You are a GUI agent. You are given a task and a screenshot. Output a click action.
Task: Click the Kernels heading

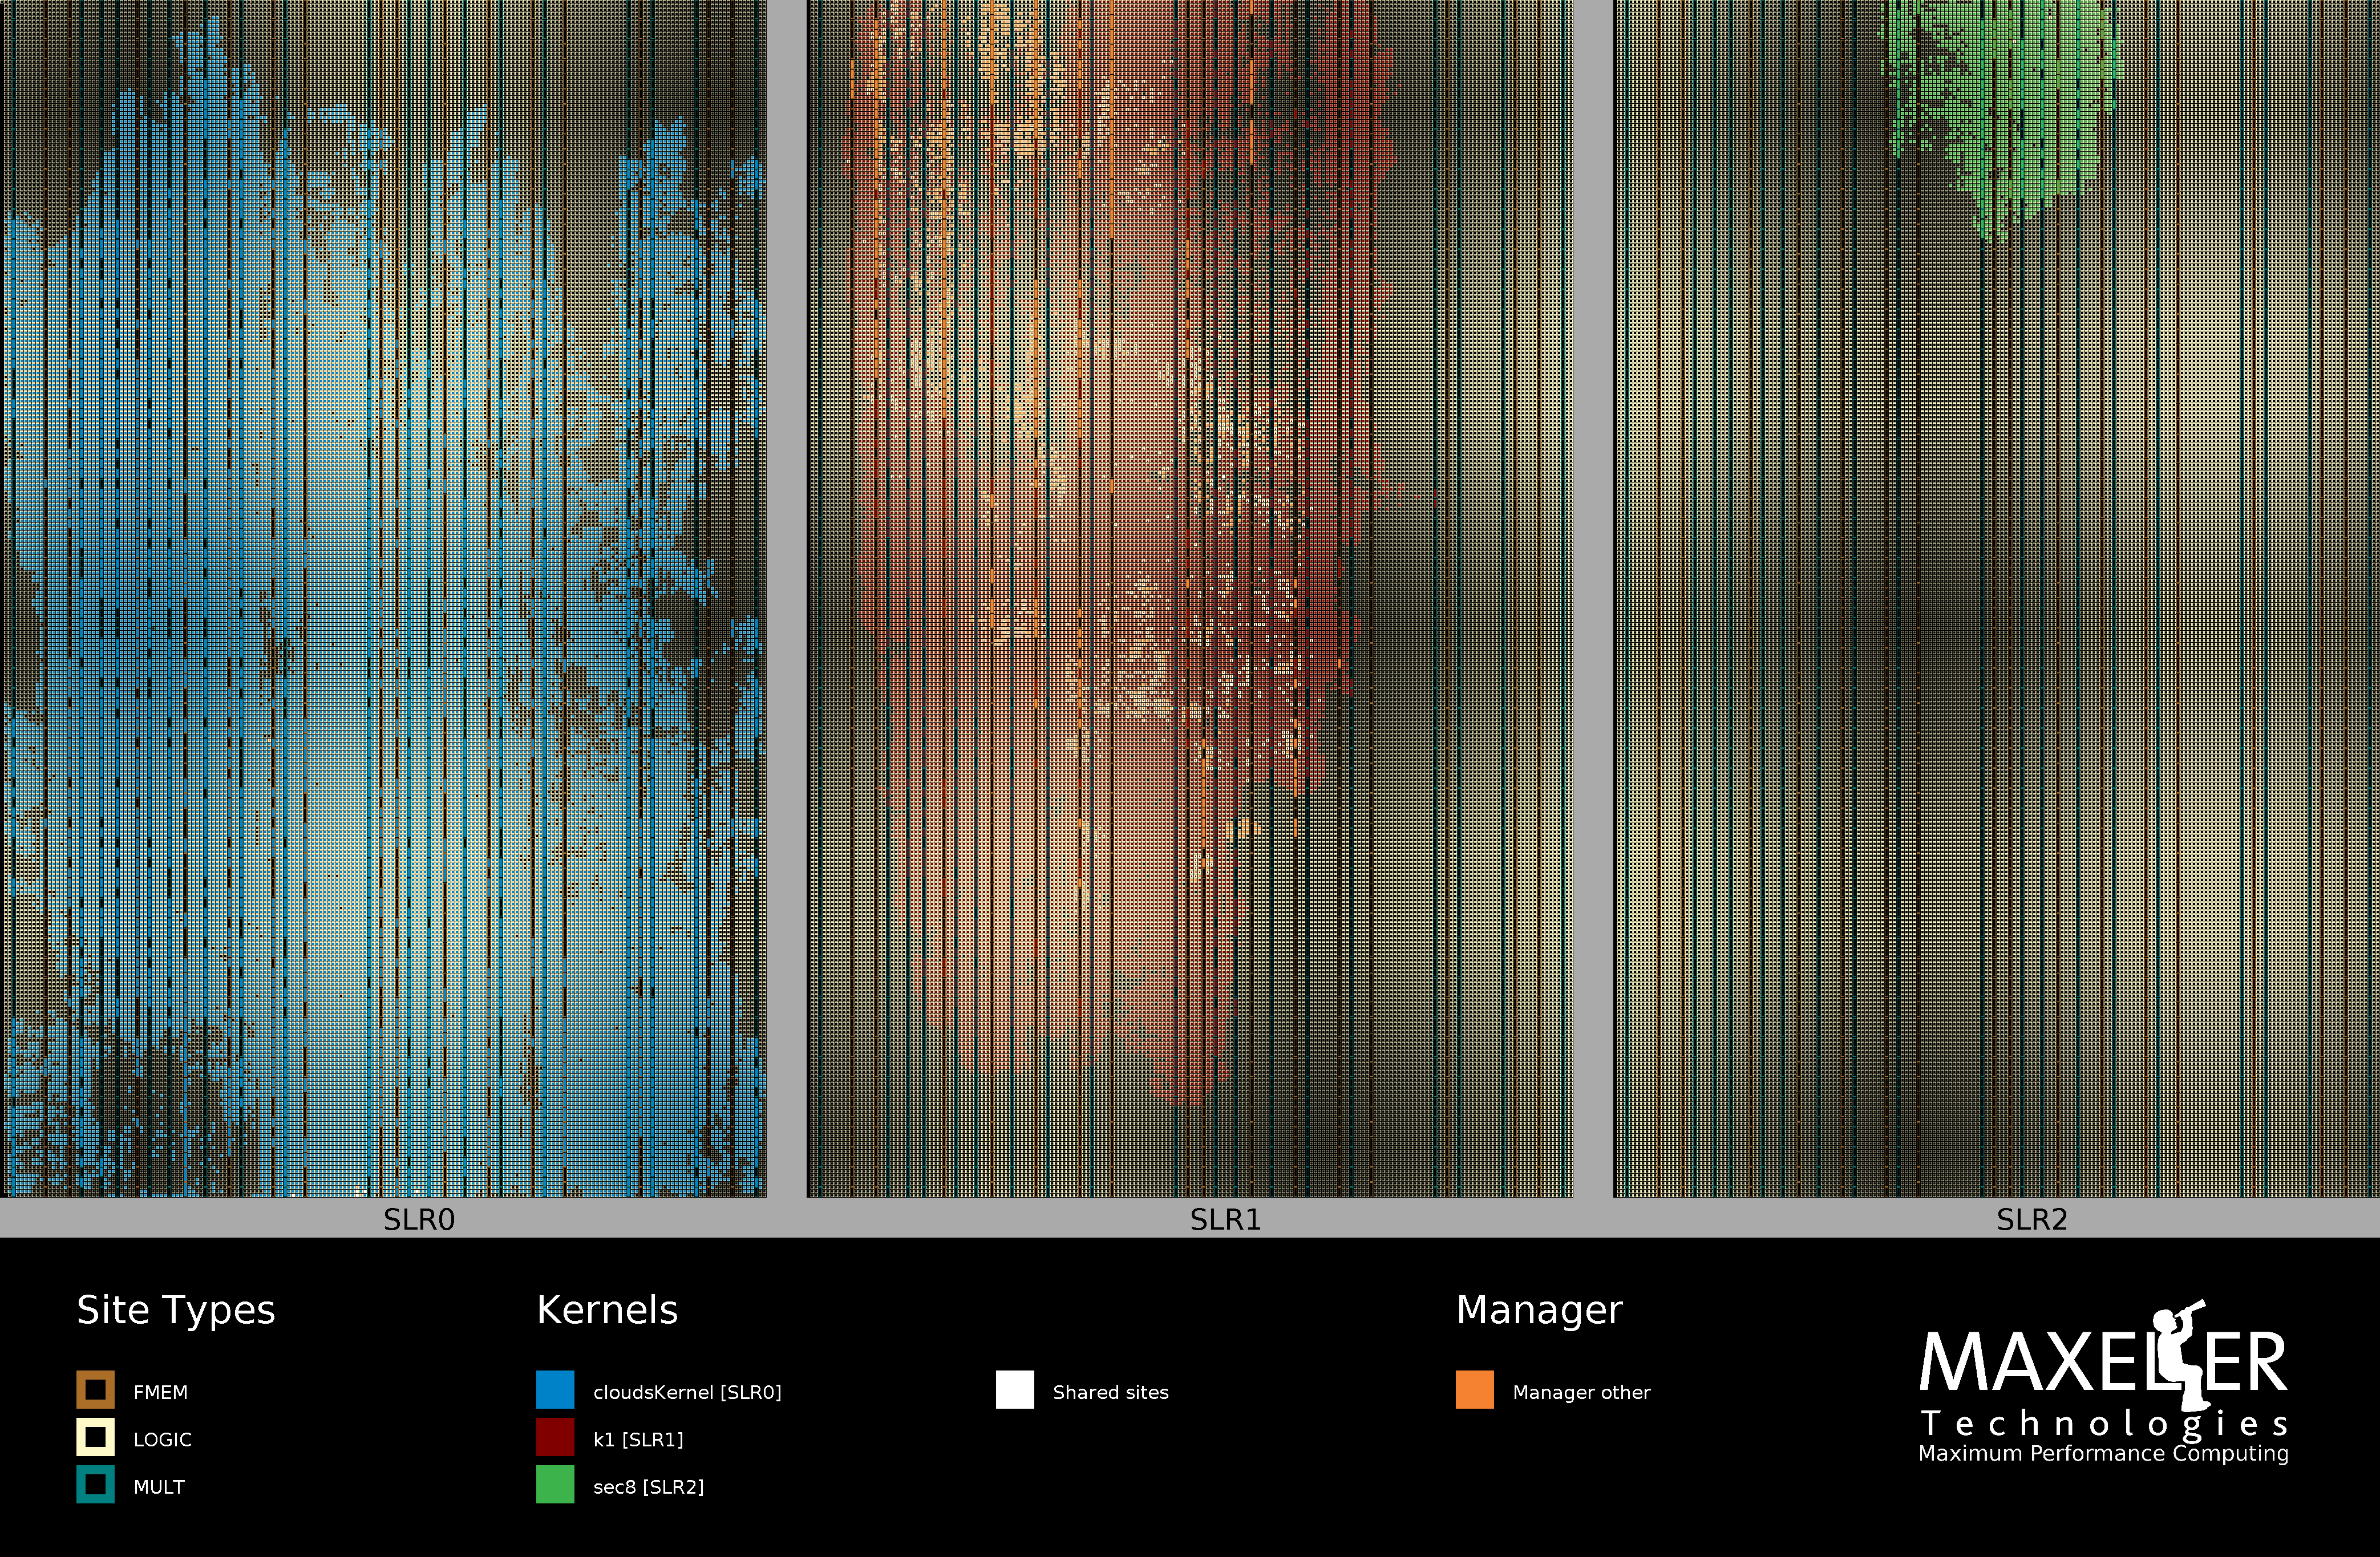click(x=607, y=1310)
